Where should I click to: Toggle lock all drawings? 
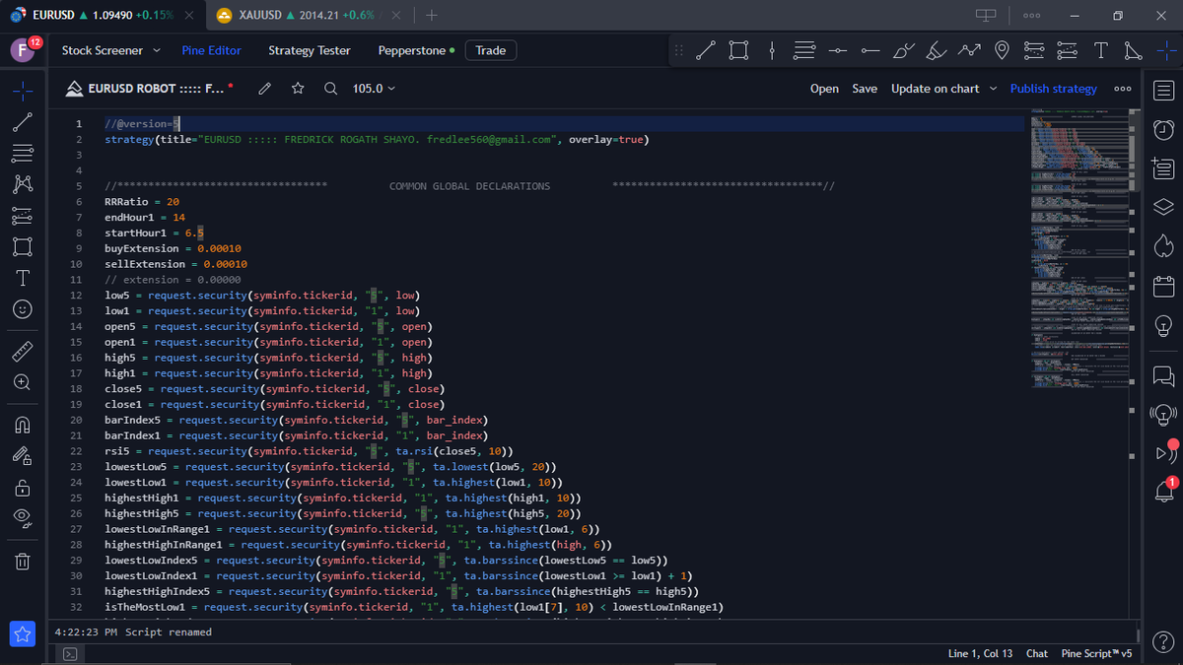(x=23, y=488)
